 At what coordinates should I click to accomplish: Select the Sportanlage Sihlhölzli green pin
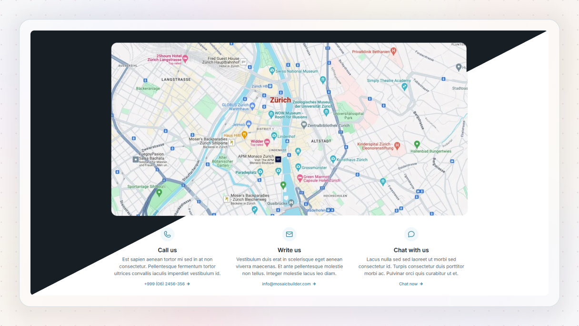coord(159,193)
